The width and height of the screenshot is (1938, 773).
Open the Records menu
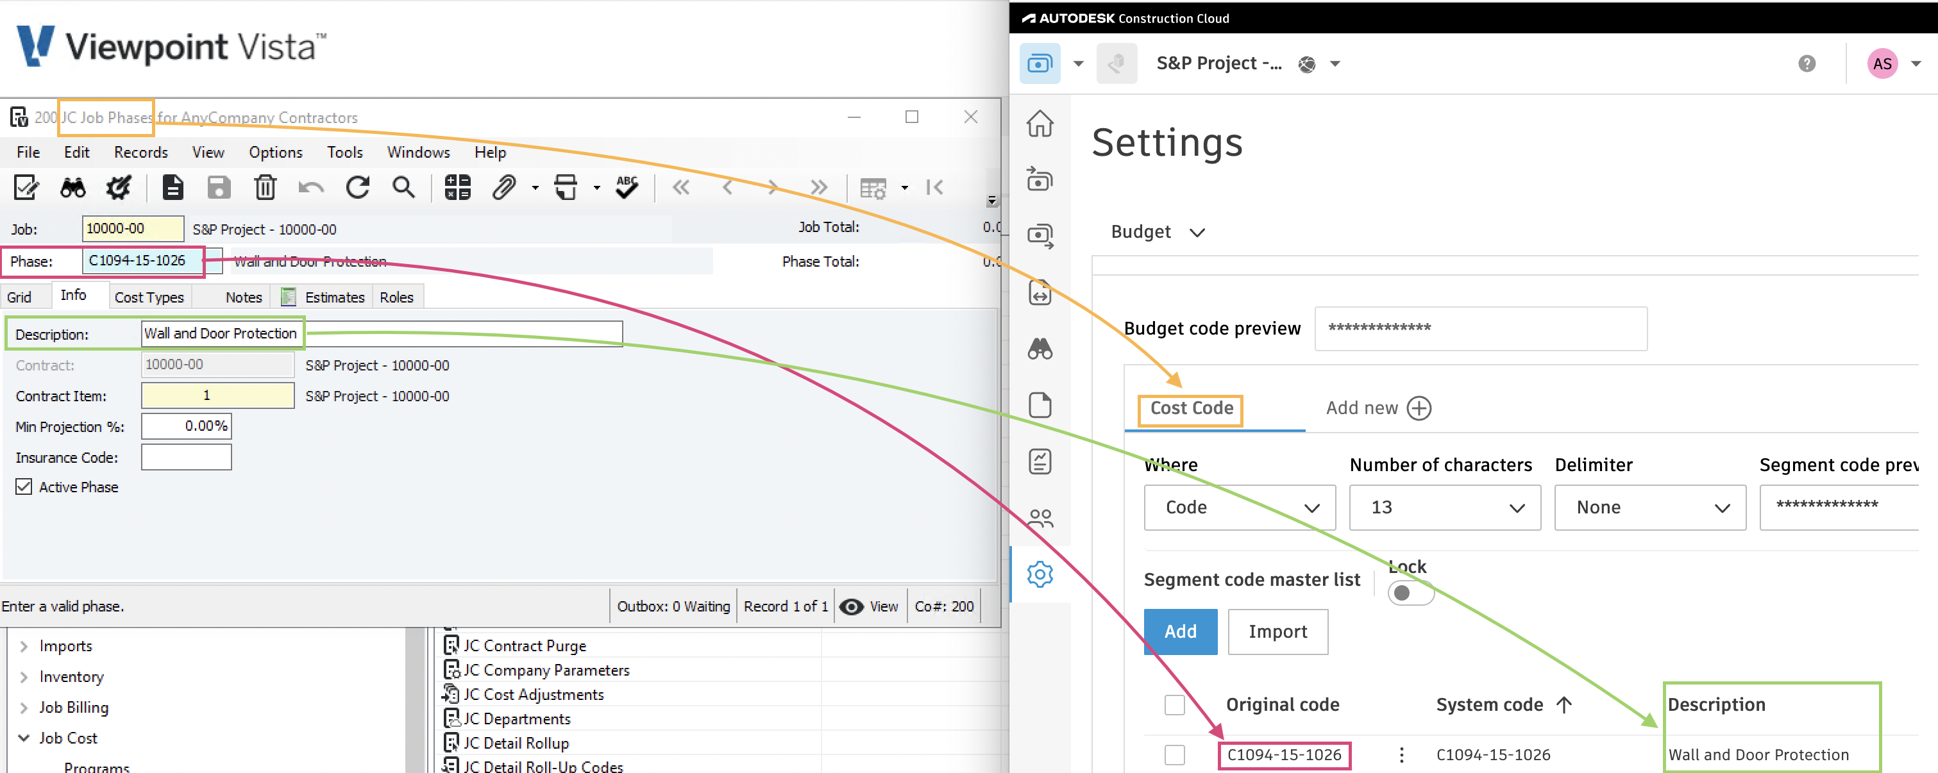(140, 152)
